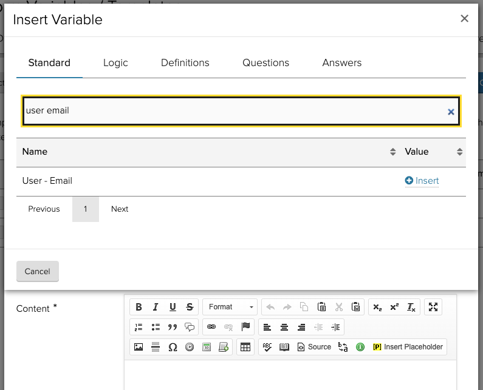The height and width of the screenshot is (390, 483).
Task: Insert a bulleted list
Action: 156,327
